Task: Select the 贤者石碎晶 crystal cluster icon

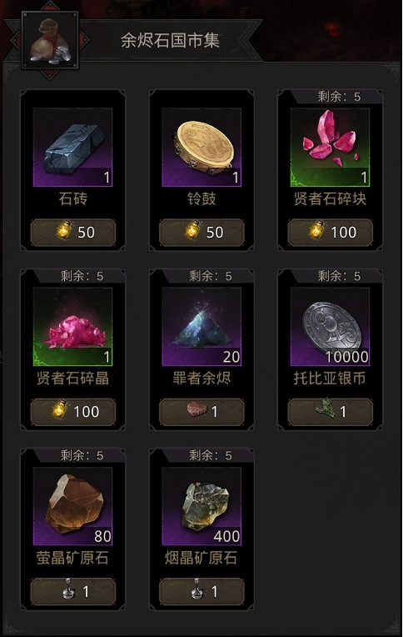Action: (72, 327)
